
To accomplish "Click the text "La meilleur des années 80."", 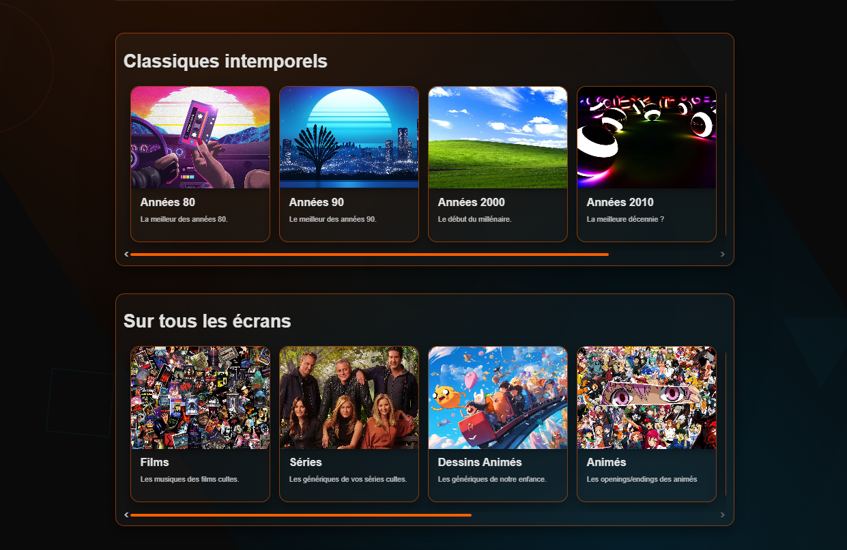I will point(184,220).
